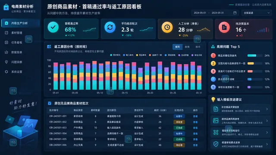
Task: Click the 24% progress bar for 商品关键信息缺失
Action: pos(255,56)
